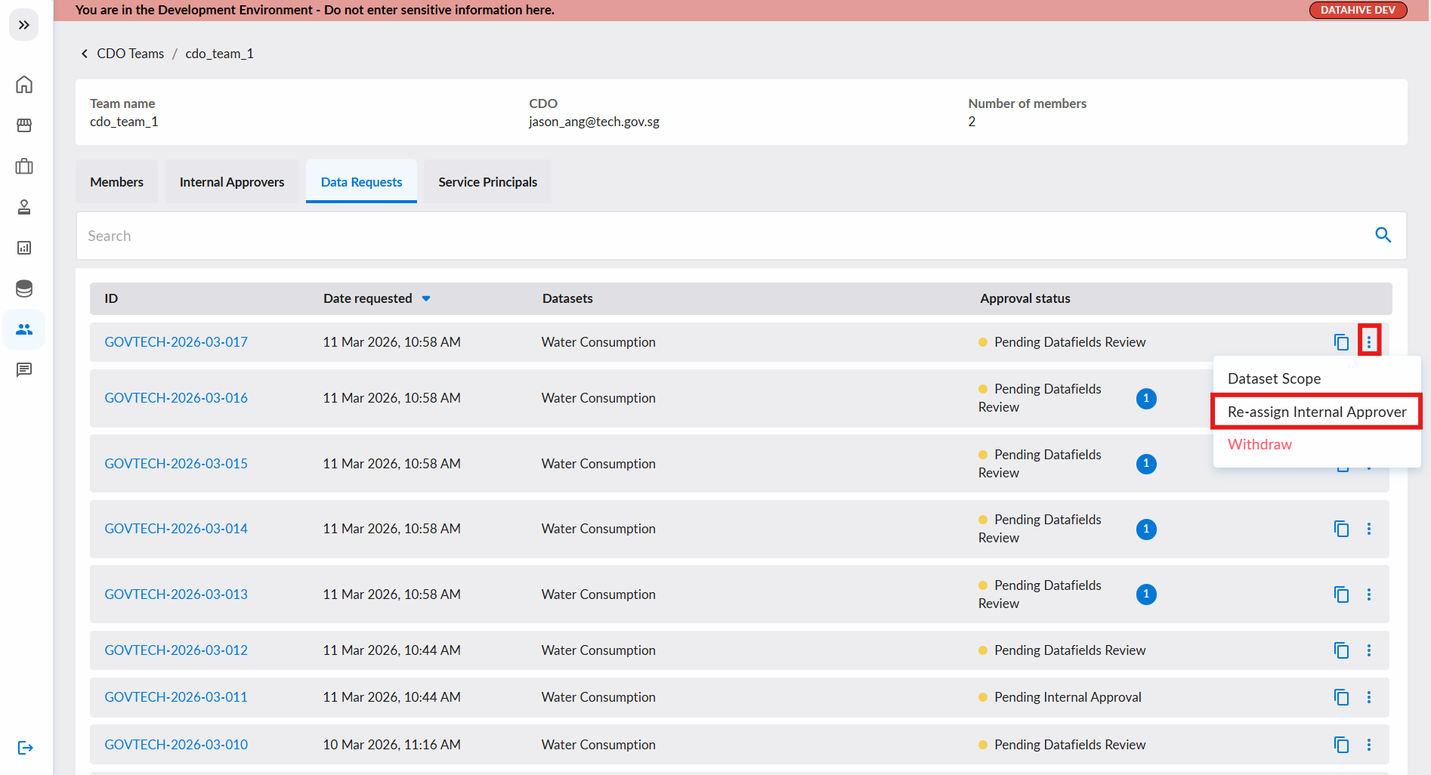The width and height of the screenshot is (1431, 775).
Task: Switch to the Internal Approvers tab
Action: point(232,181)
